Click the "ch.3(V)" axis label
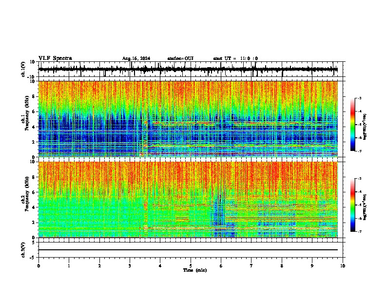Screen dimensions: 386x298 click(23, 250)
